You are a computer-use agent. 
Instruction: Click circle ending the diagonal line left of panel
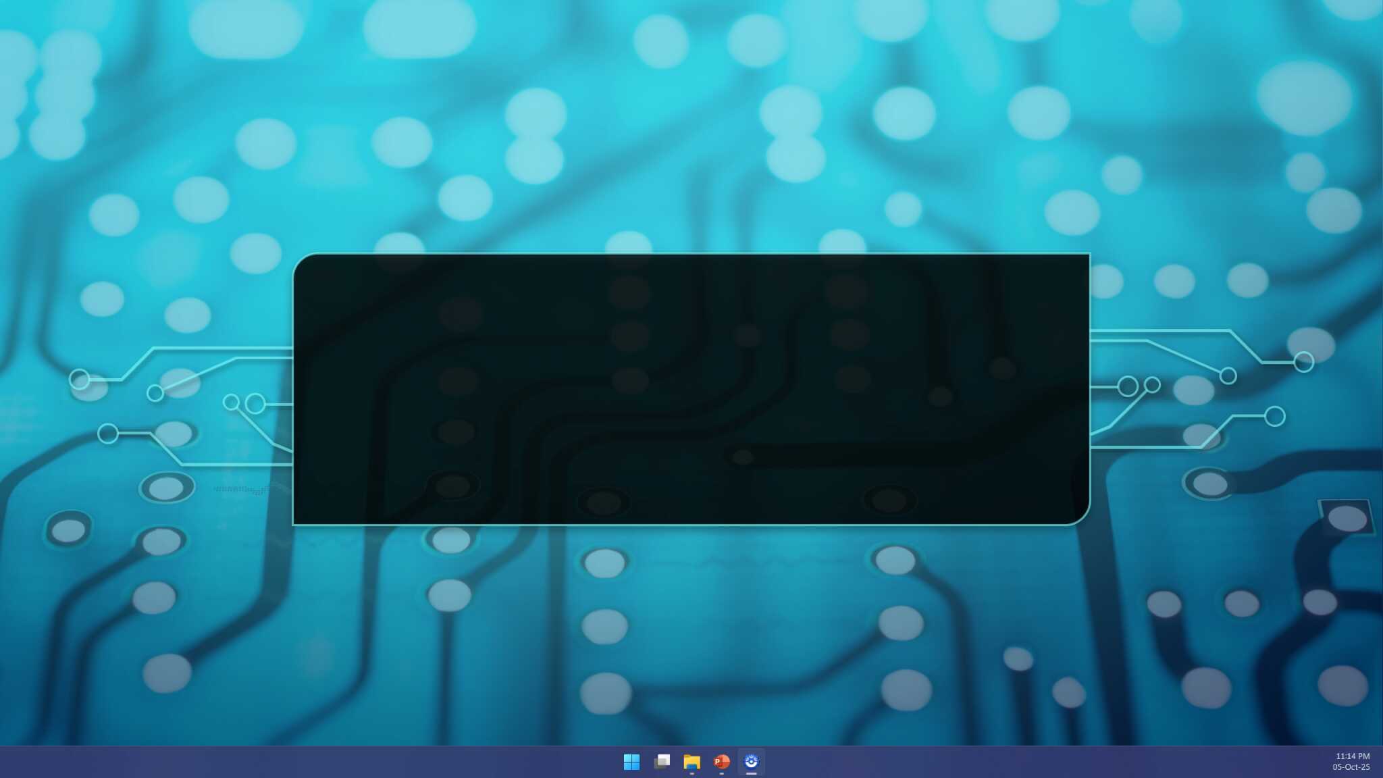tap(155, 393)
